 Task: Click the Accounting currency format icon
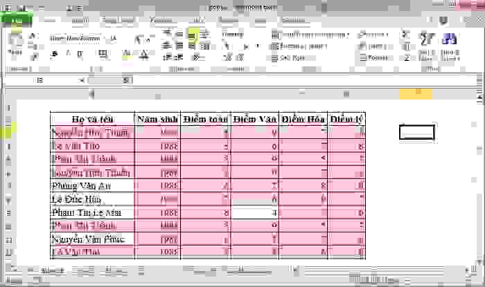227,46
